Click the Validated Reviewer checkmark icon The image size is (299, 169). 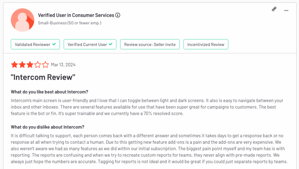(x=54, y=44)
